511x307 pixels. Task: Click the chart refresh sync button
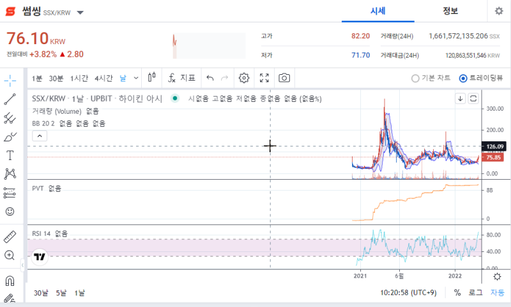[x=473, y=98]
